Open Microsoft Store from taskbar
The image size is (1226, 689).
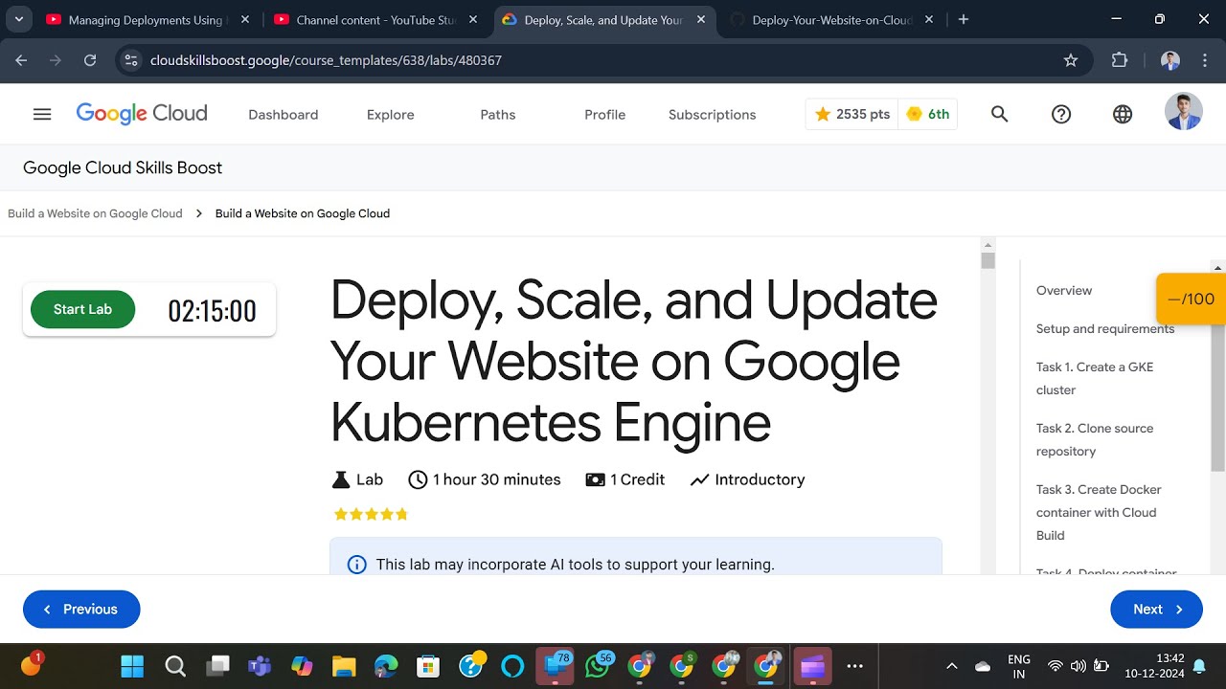click(x=428, y=666)
